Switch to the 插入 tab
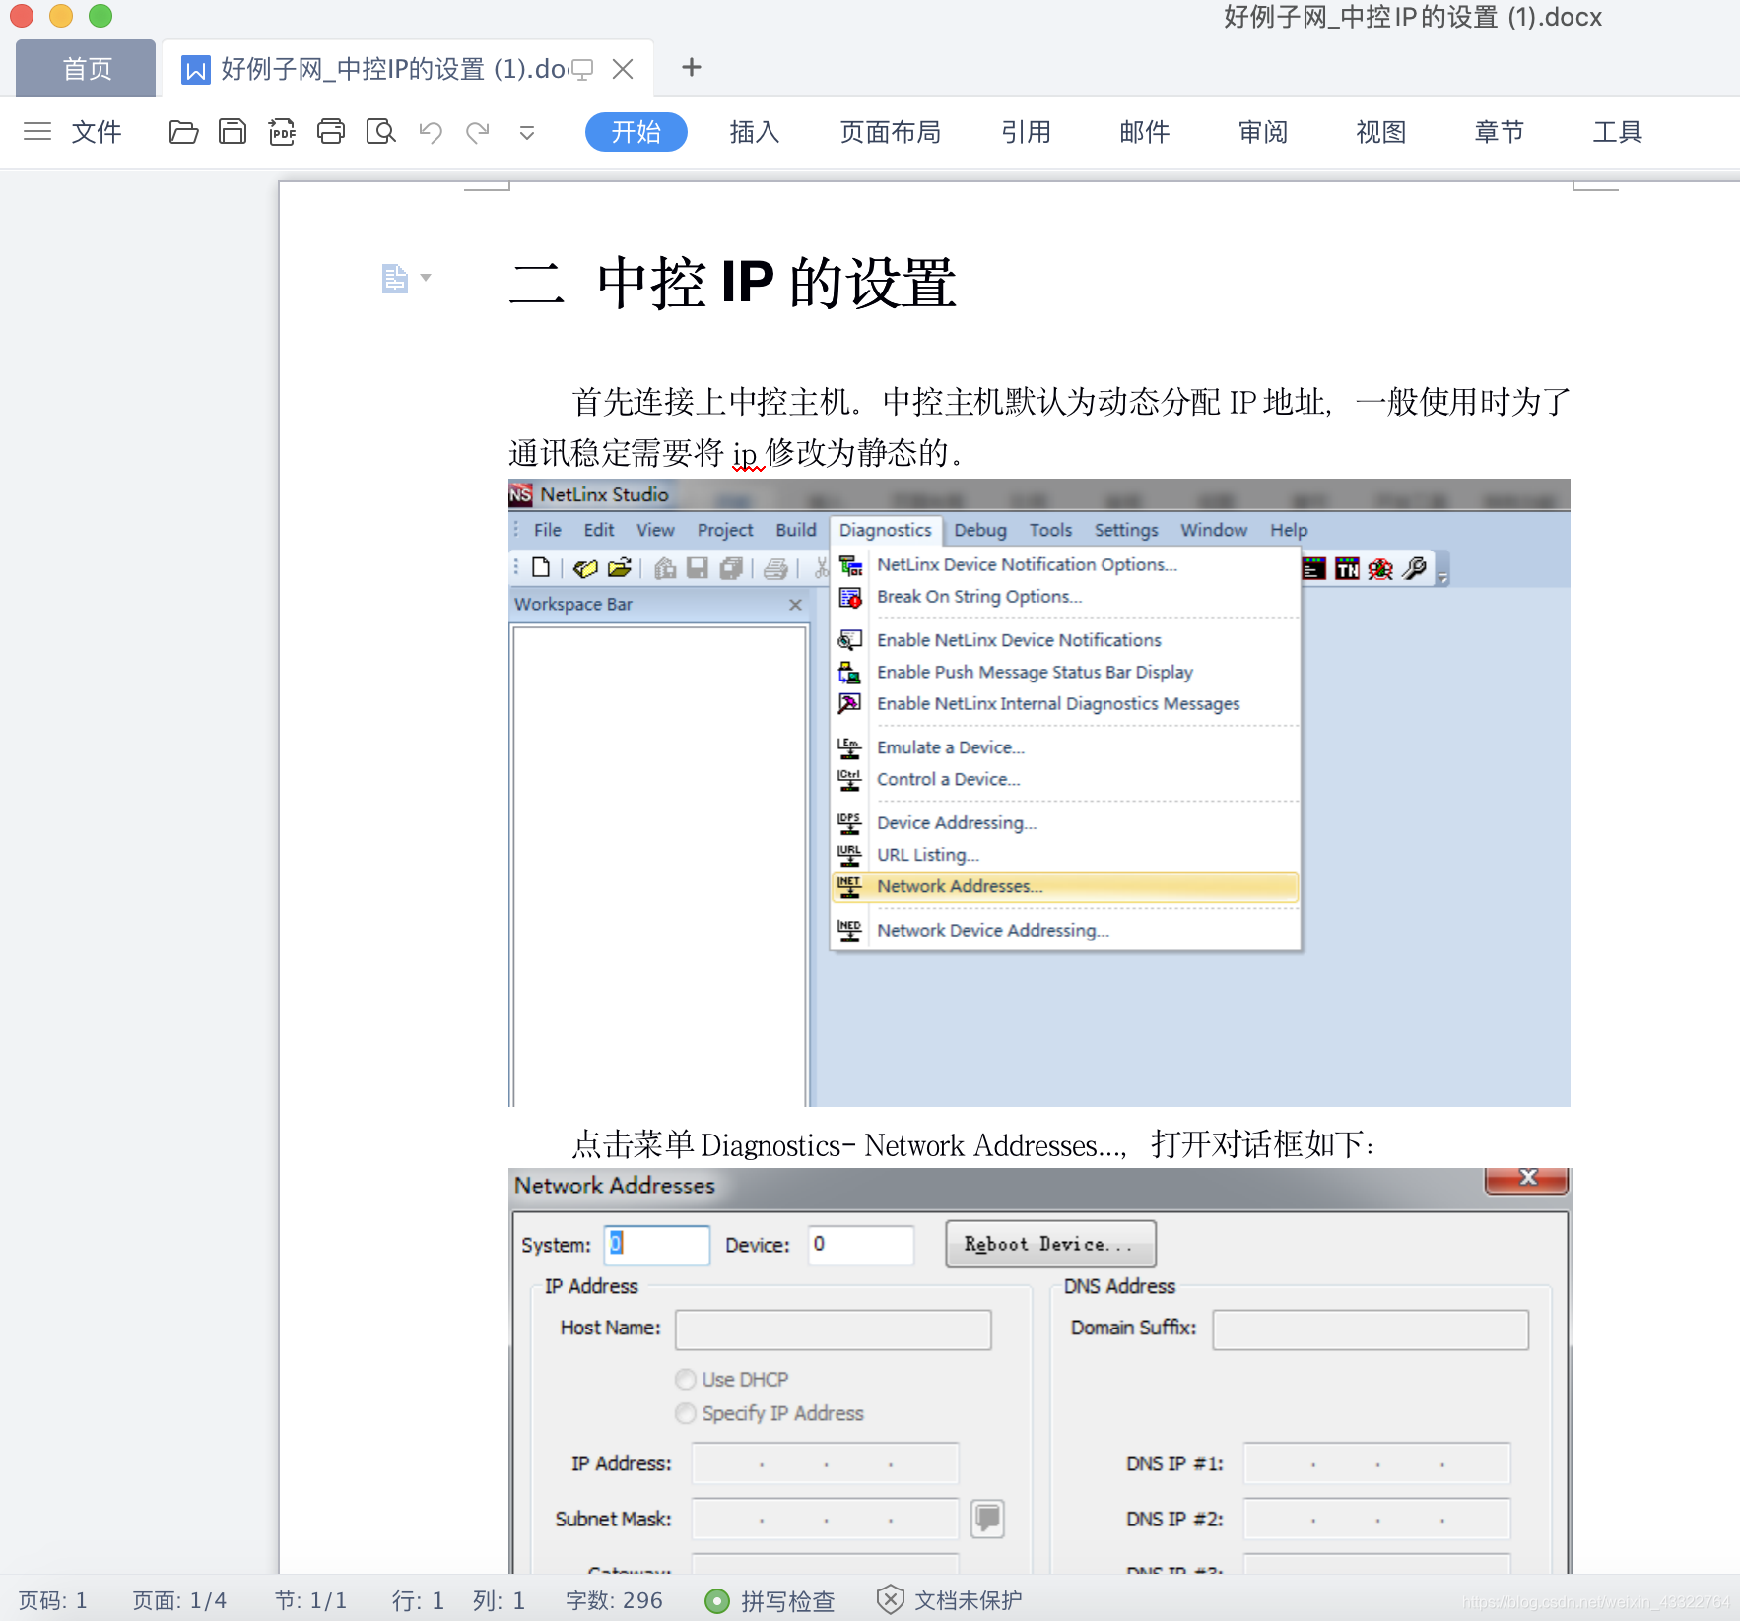This screenshot has height=1621, width=1740. coord(755,132)
